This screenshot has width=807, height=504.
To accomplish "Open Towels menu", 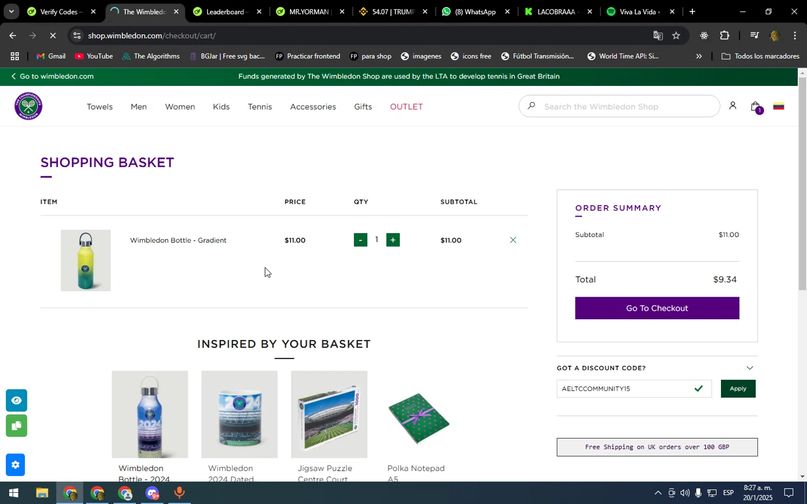I will (100, 106).
